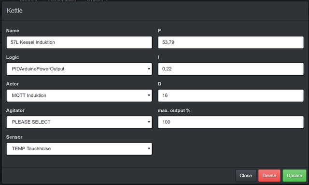The width and height of the screenshot is (309, 185).
Task: Click the max. output % label
Action: click(x=174, y=110)
